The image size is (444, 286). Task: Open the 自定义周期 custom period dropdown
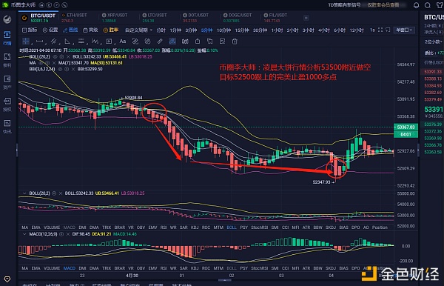point(139,30)
